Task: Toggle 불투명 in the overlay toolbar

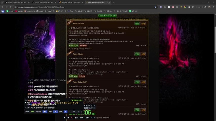Action: coord(27,112)
